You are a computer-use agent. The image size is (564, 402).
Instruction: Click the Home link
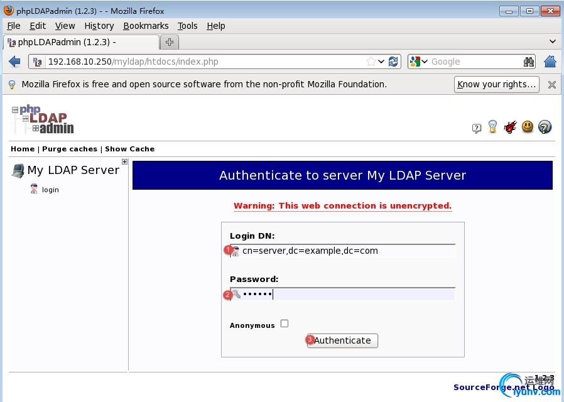[x=23, y=149]
